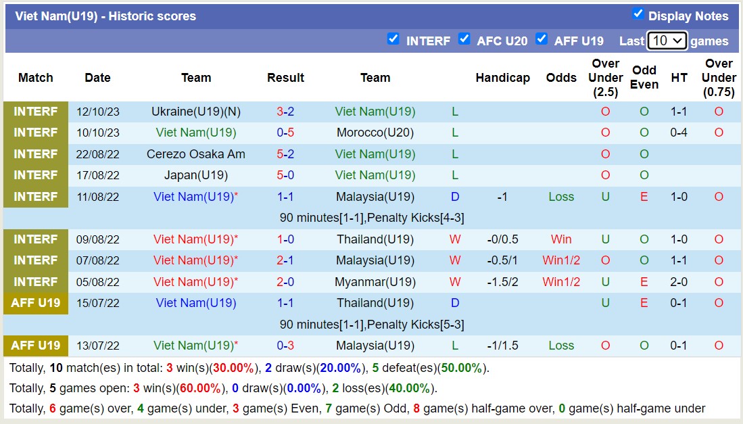This screenshot has width=743, height=424.
Task: Click the INTERF badge for the Ukraine match
Action: coord(35,111)
